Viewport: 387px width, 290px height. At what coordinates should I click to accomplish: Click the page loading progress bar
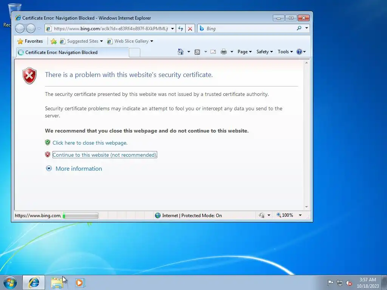click(x=80, y=216)
